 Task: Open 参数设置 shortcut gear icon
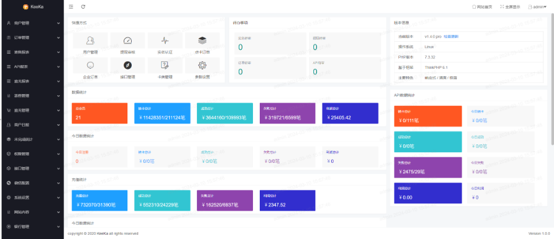202,65
